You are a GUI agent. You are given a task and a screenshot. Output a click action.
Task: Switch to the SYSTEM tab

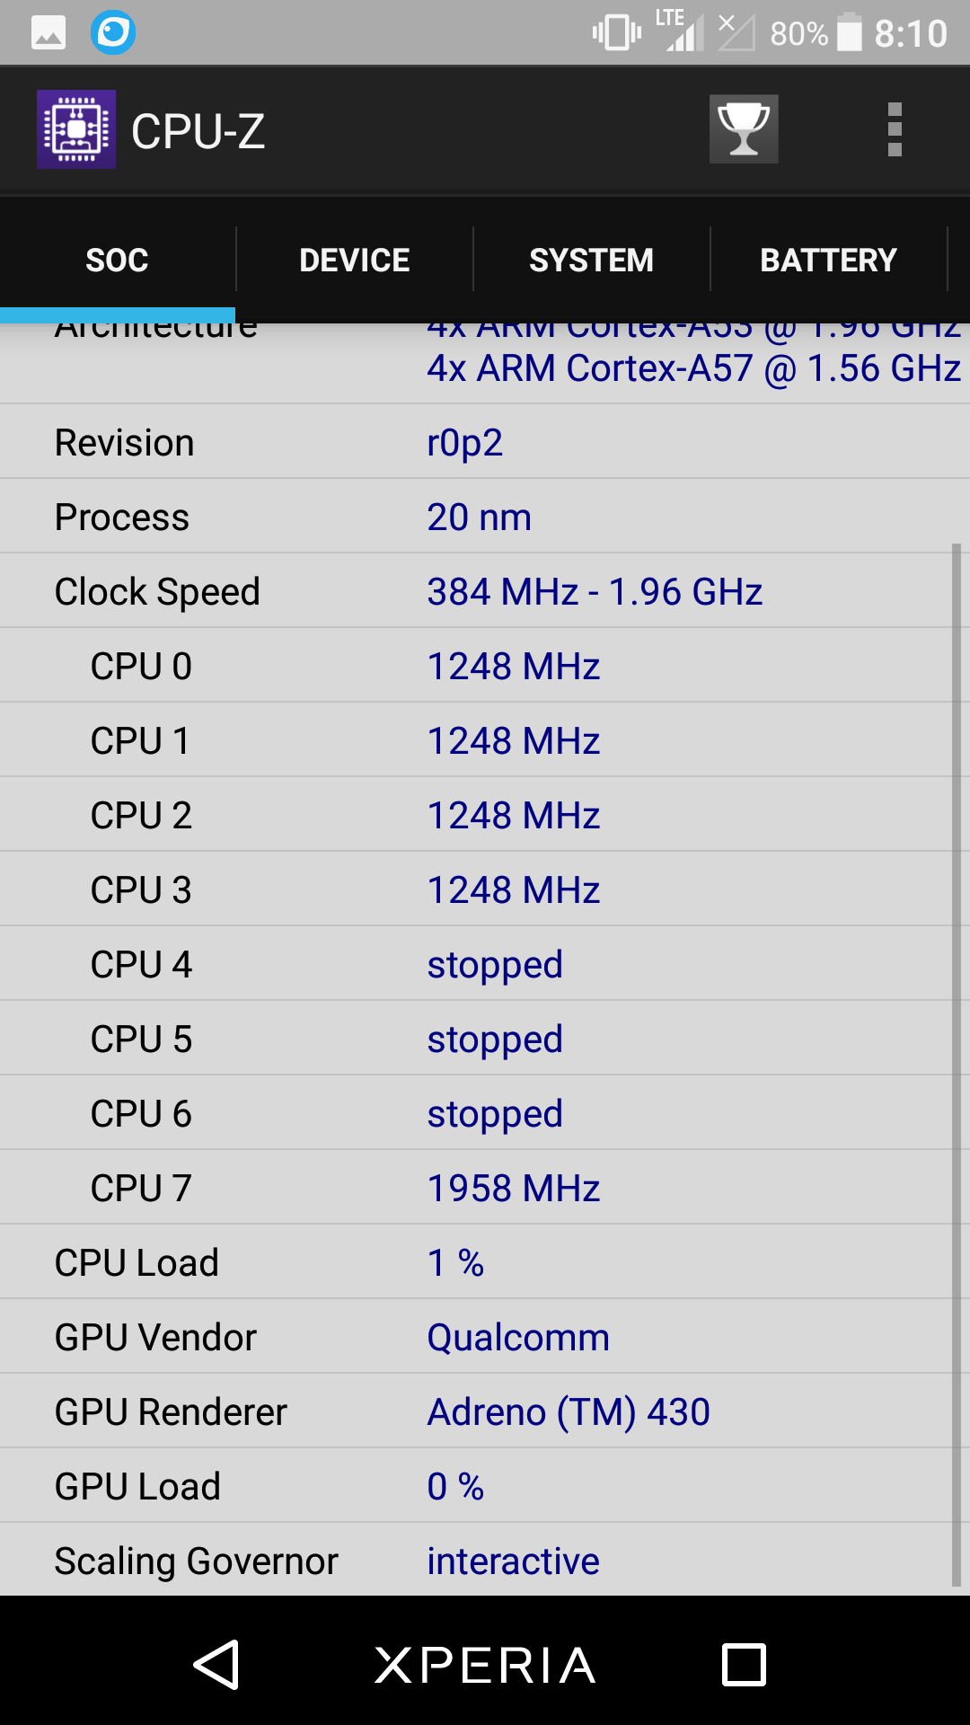[x=592, y=260]
